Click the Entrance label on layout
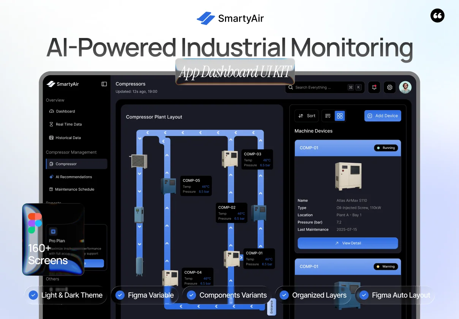 [x=271, y=307]
